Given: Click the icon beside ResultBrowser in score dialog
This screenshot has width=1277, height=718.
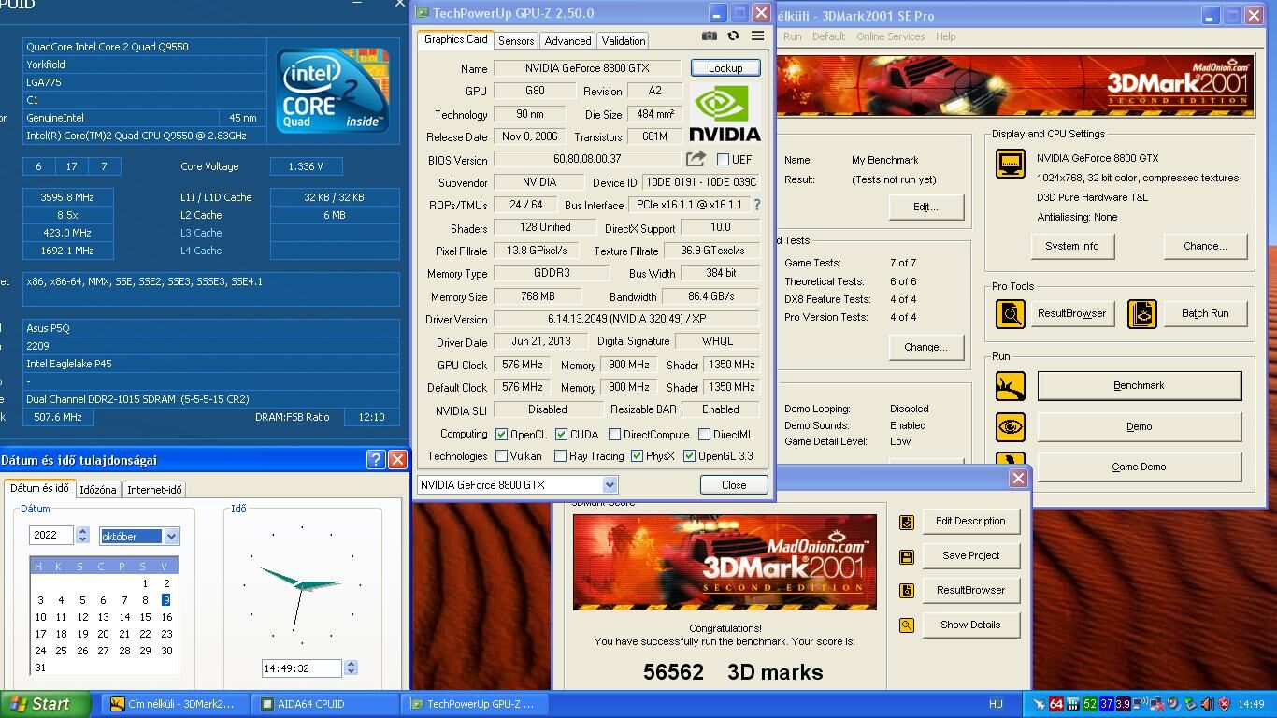Looking at the screenshot, I should [x=906, y=591].
